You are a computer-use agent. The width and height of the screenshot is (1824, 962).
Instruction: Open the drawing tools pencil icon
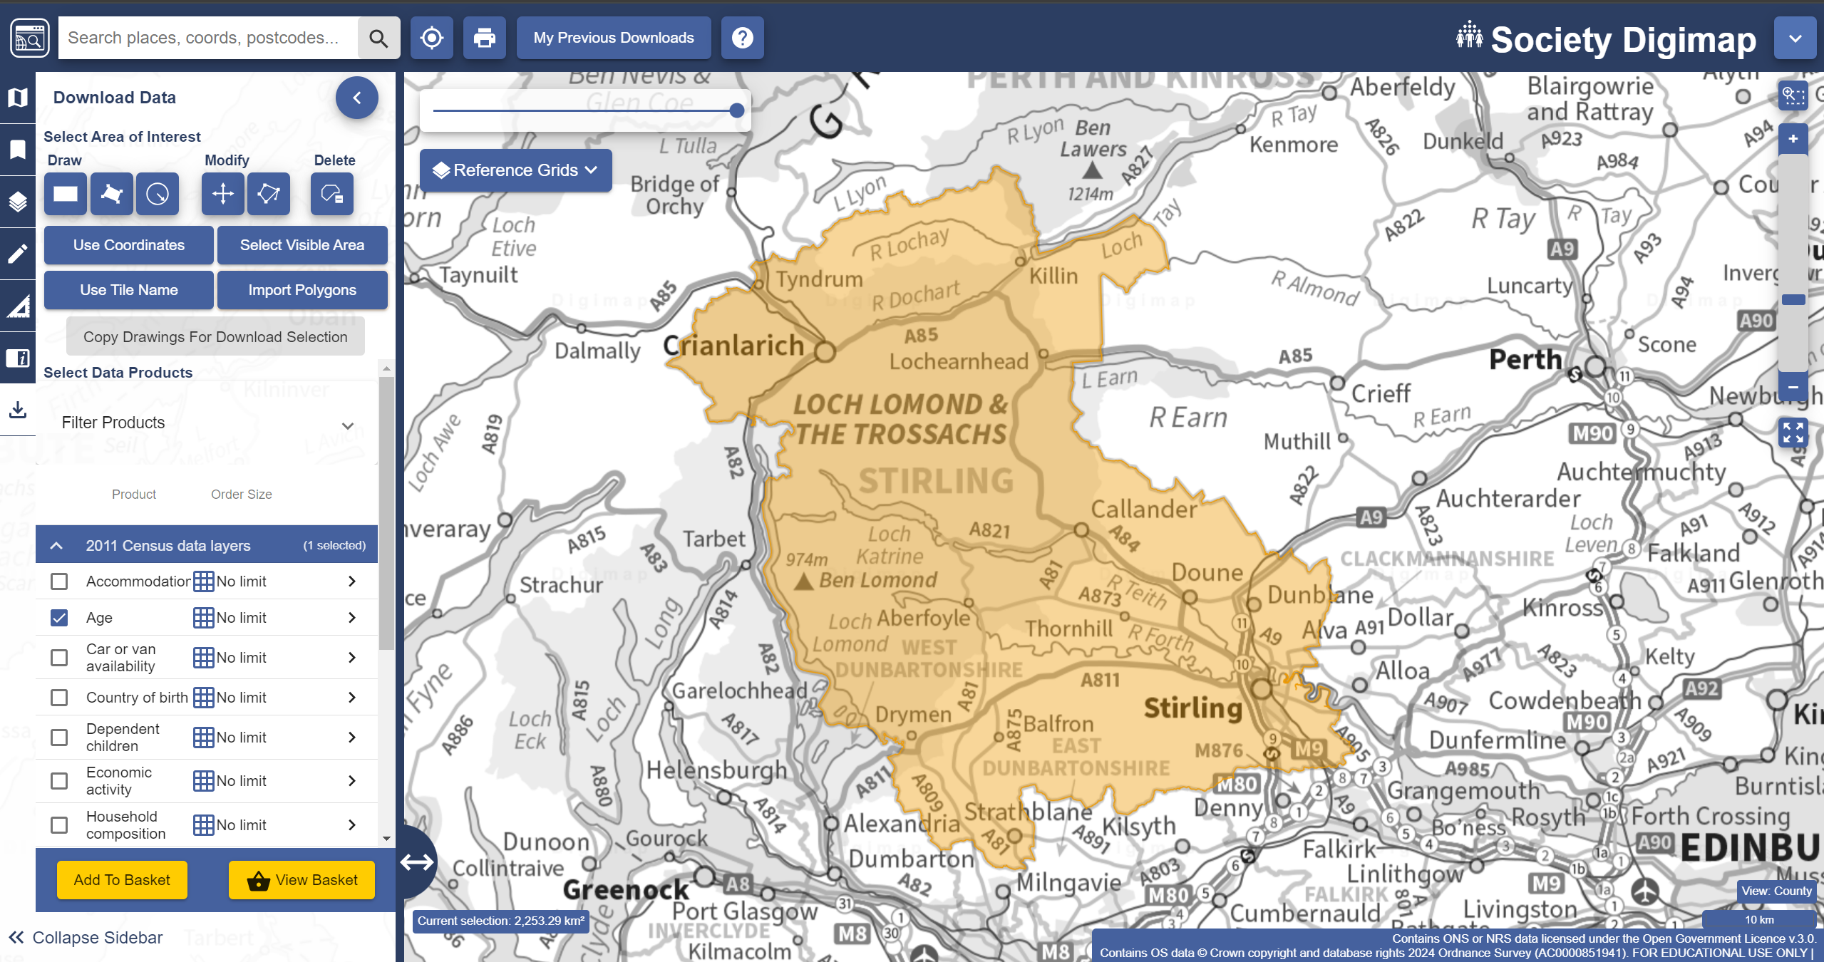17,254
